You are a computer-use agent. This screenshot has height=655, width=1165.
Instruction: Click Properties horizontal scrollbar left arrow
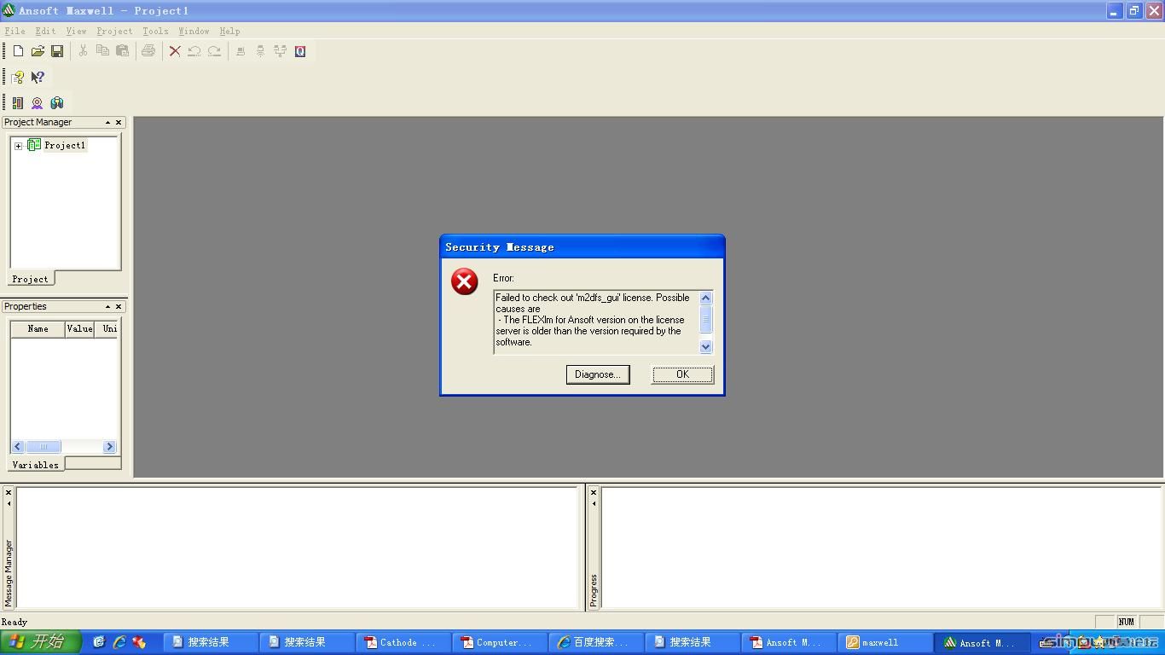tap(18, 446)
